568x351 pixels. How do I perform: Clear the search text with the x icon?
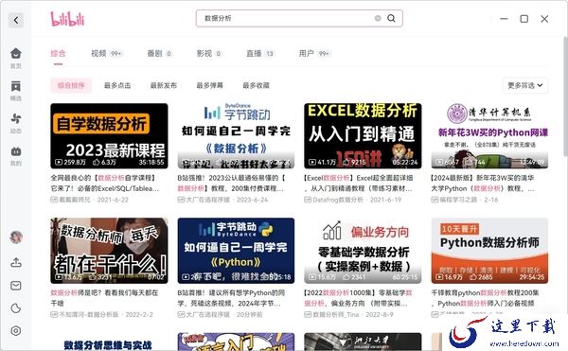point(378,18)
